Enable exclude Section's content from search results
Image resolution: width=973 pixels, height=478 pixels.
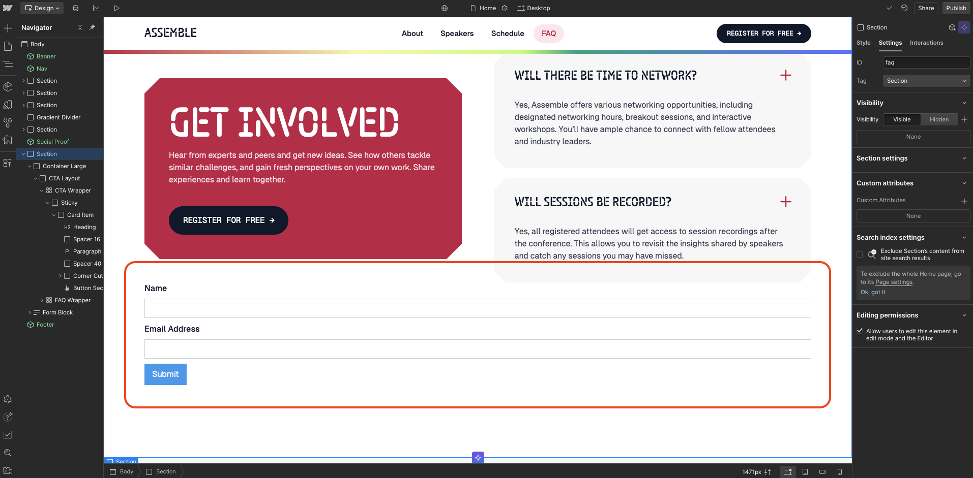pos(859,254)
